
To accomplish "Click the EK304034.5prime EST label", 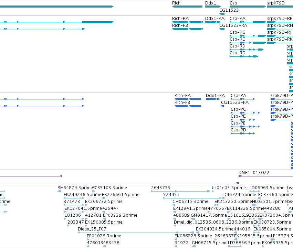I will point(214,229).
